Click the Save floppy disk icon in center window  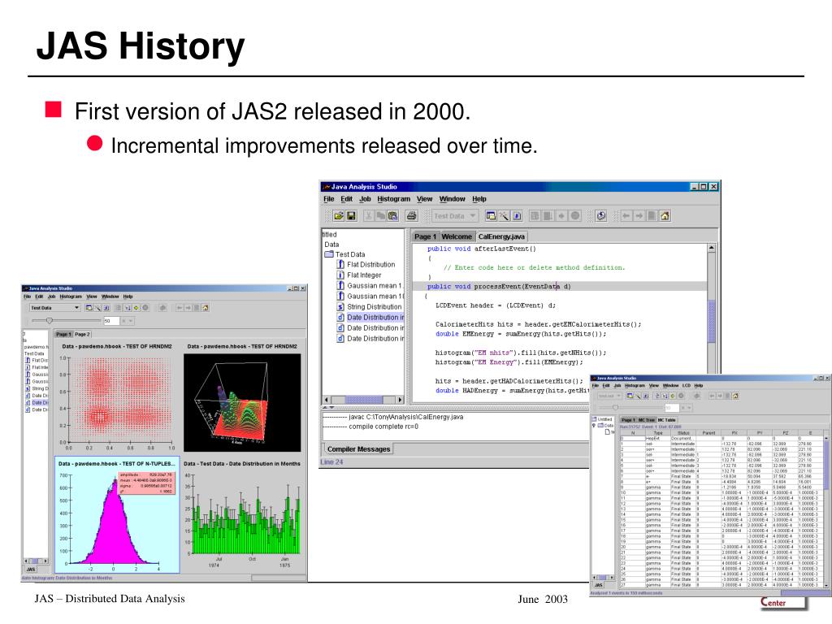[351, 216]
